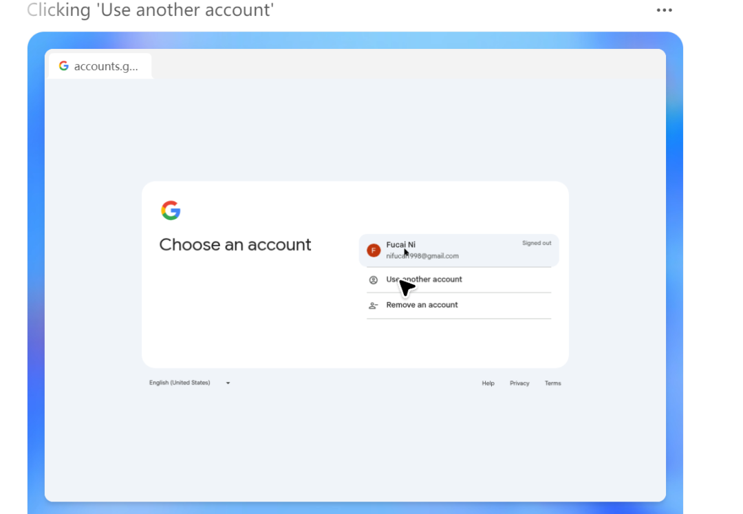Click the Google favicon in the tab

pos(64,66)
